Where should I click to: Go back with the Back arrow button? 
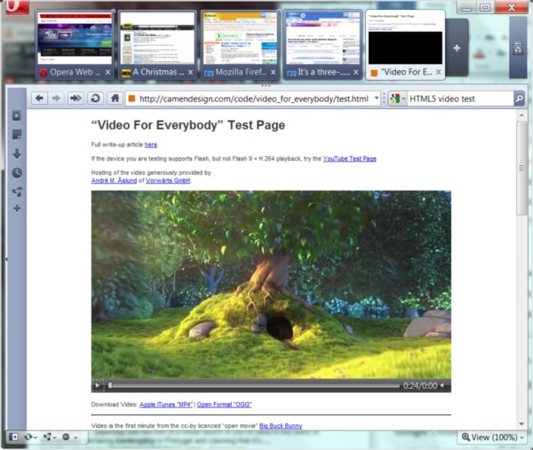point(39,99)
